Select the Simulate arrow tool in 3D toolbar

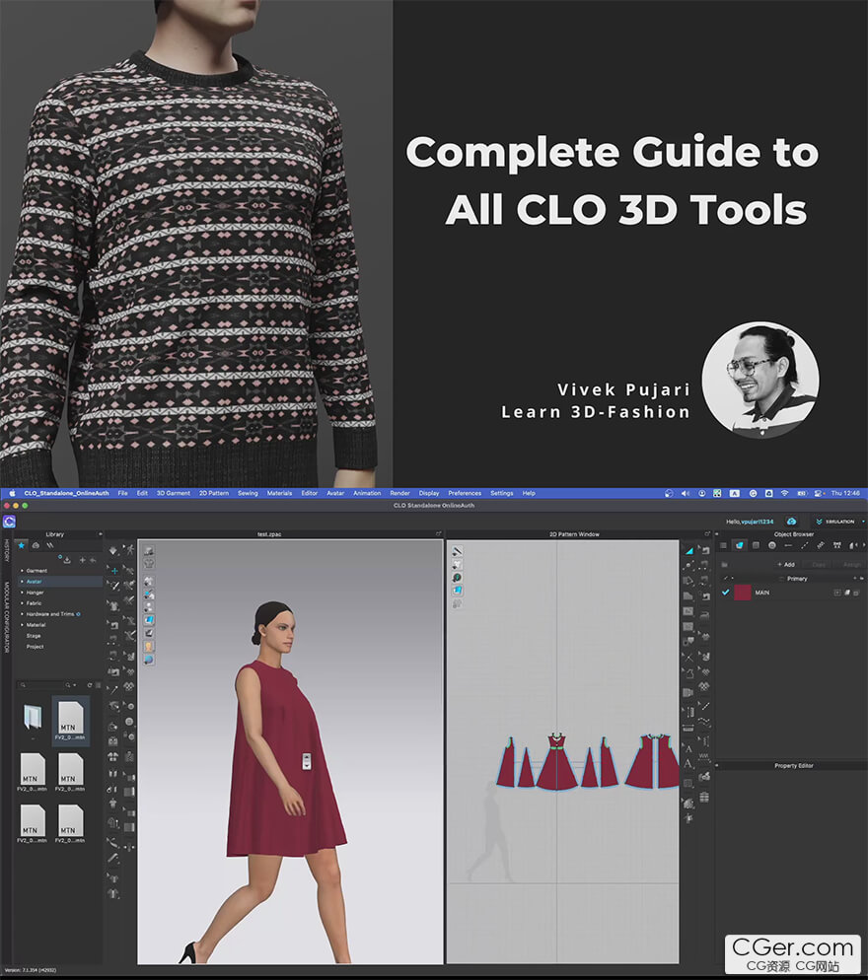(x=113, y=551)
